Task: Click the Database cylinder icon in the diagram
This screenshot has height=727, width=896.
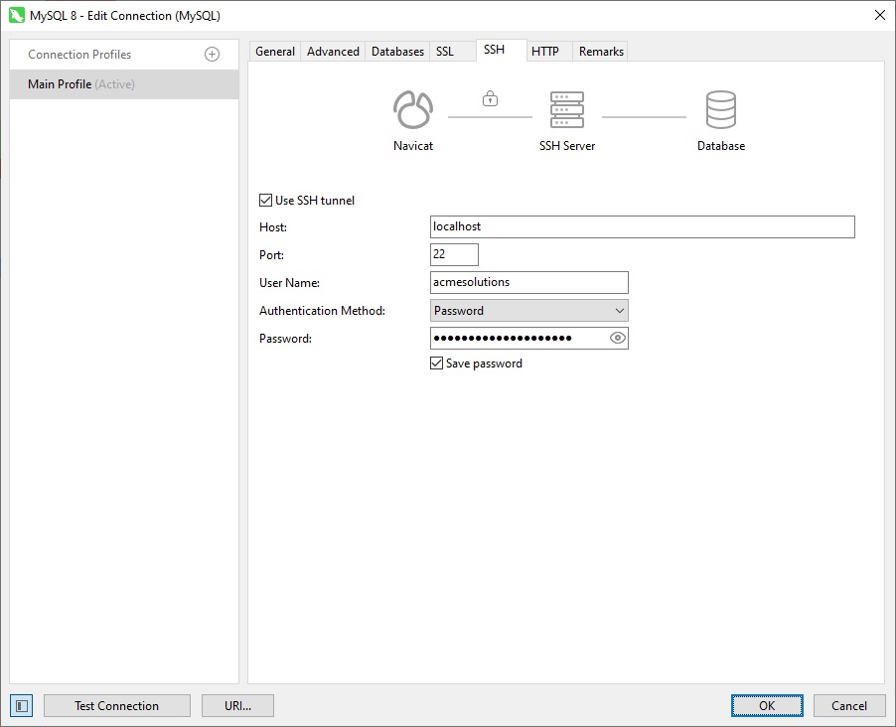Action: click(x=720, y=109)
